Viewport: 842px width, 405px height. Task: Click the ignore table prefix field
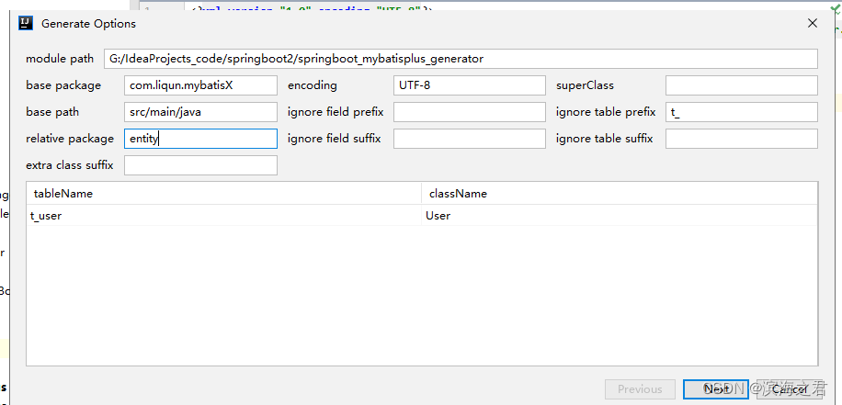(x=742, y=112)
